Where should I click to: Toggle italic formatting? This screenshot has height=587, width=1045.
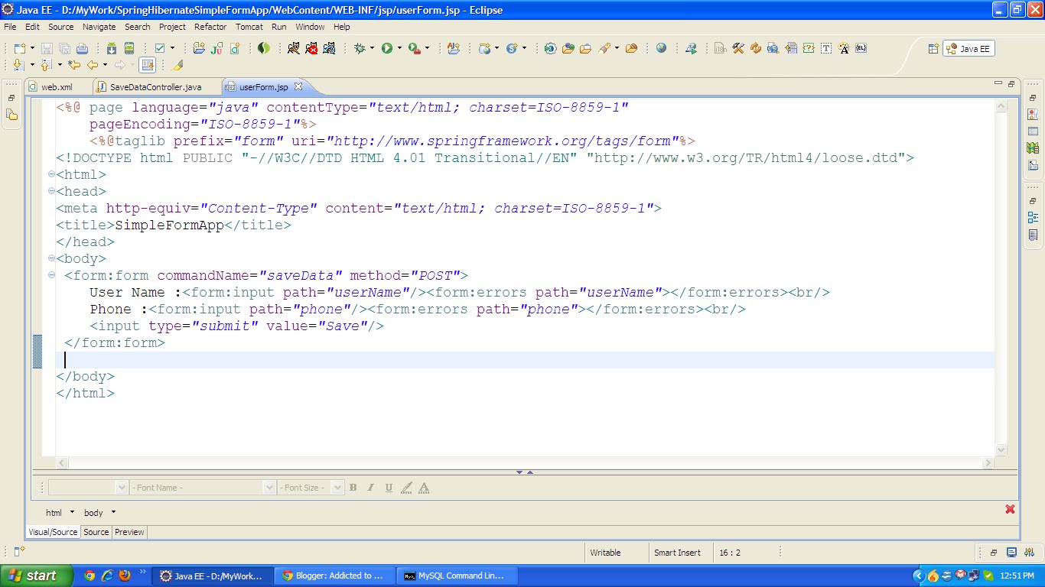[370, 487]
